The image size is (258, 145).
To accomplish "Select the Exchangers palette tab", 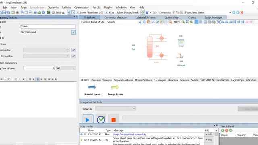I will click(160, 80).
